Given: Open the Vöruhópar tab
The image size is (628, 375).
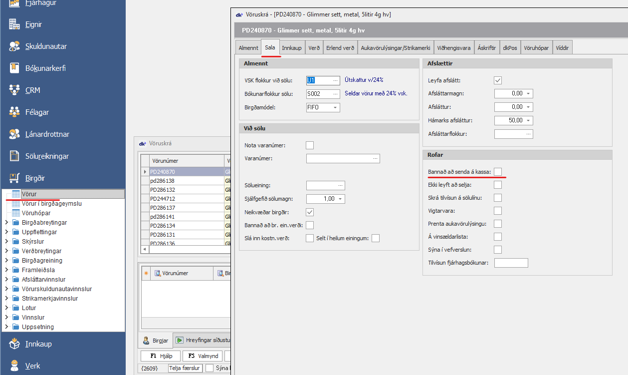Looking at the screenshot, I should [x=536, y=48].
